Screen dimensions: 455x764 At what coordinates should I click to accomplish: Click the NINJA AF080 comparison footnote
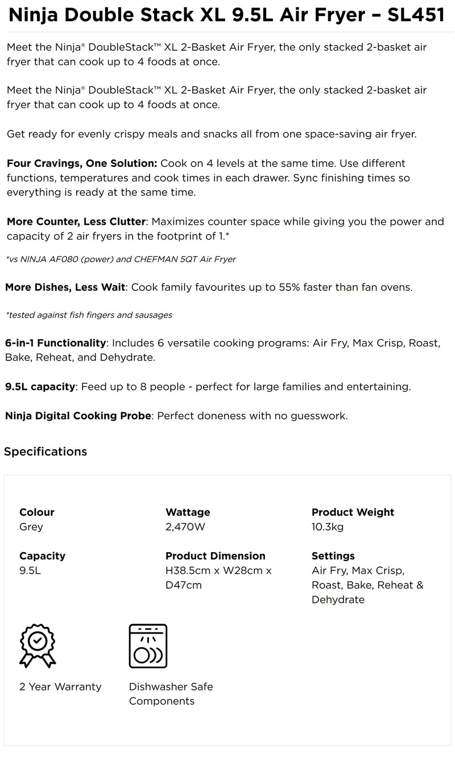click(x=121, y=259)
